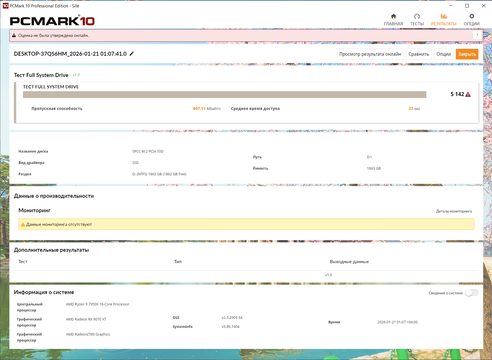Open the Опции button in result header
Screen dimensions: 492x360
tap(444, 54)
